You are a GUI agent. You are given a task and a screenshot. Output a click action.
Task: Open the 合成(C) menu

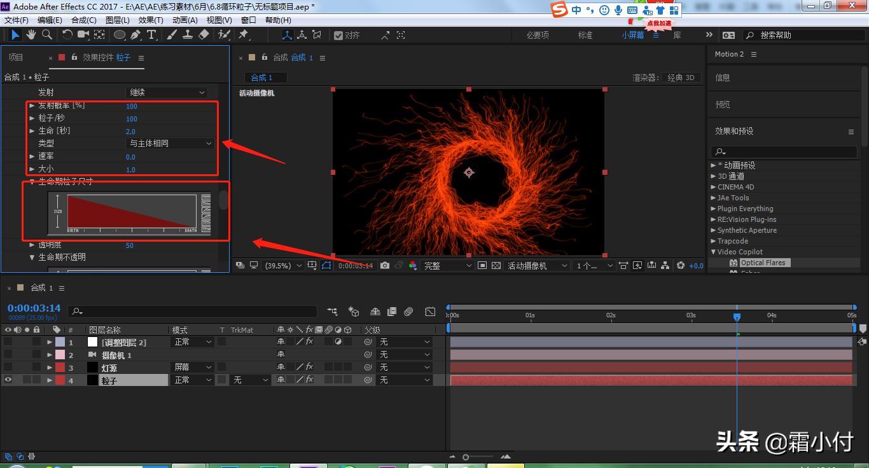(83, 20)
